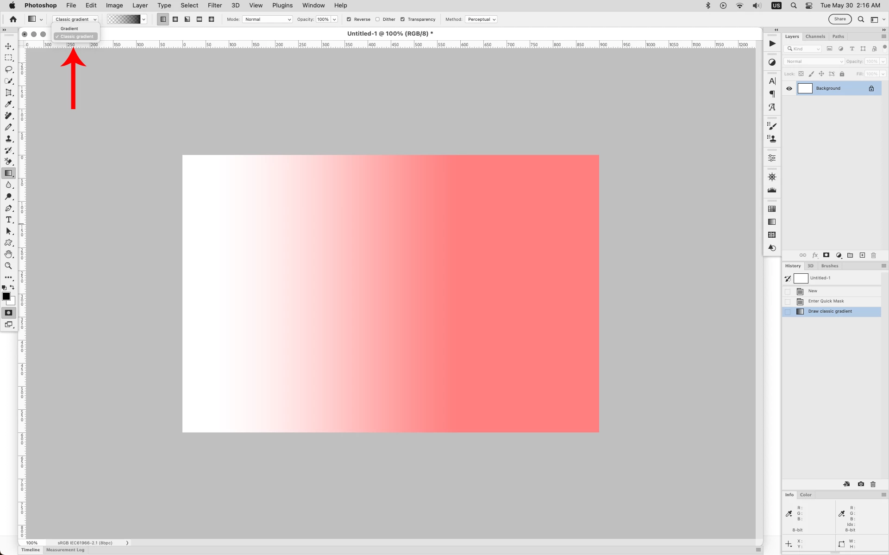This screenshot has width=889, height=555.
Task: Choose Gradient option in dropdown list
Action: 69,29
